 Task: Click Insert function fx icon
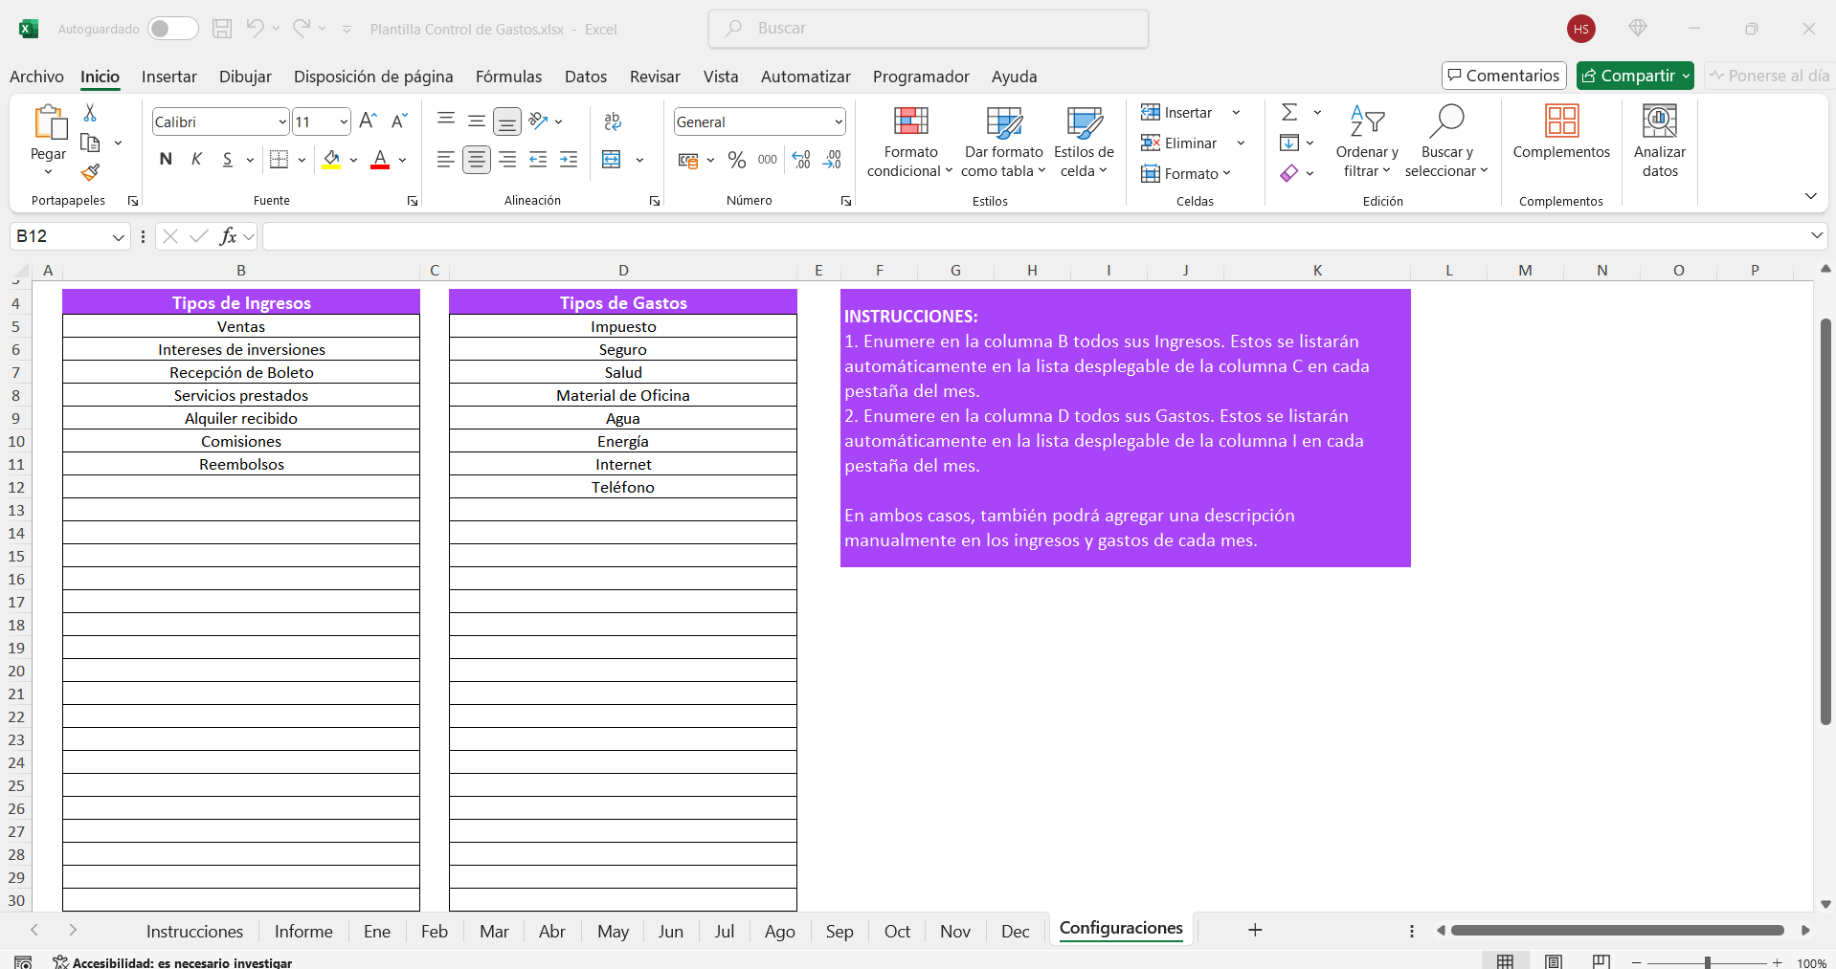tap(228, 236)
